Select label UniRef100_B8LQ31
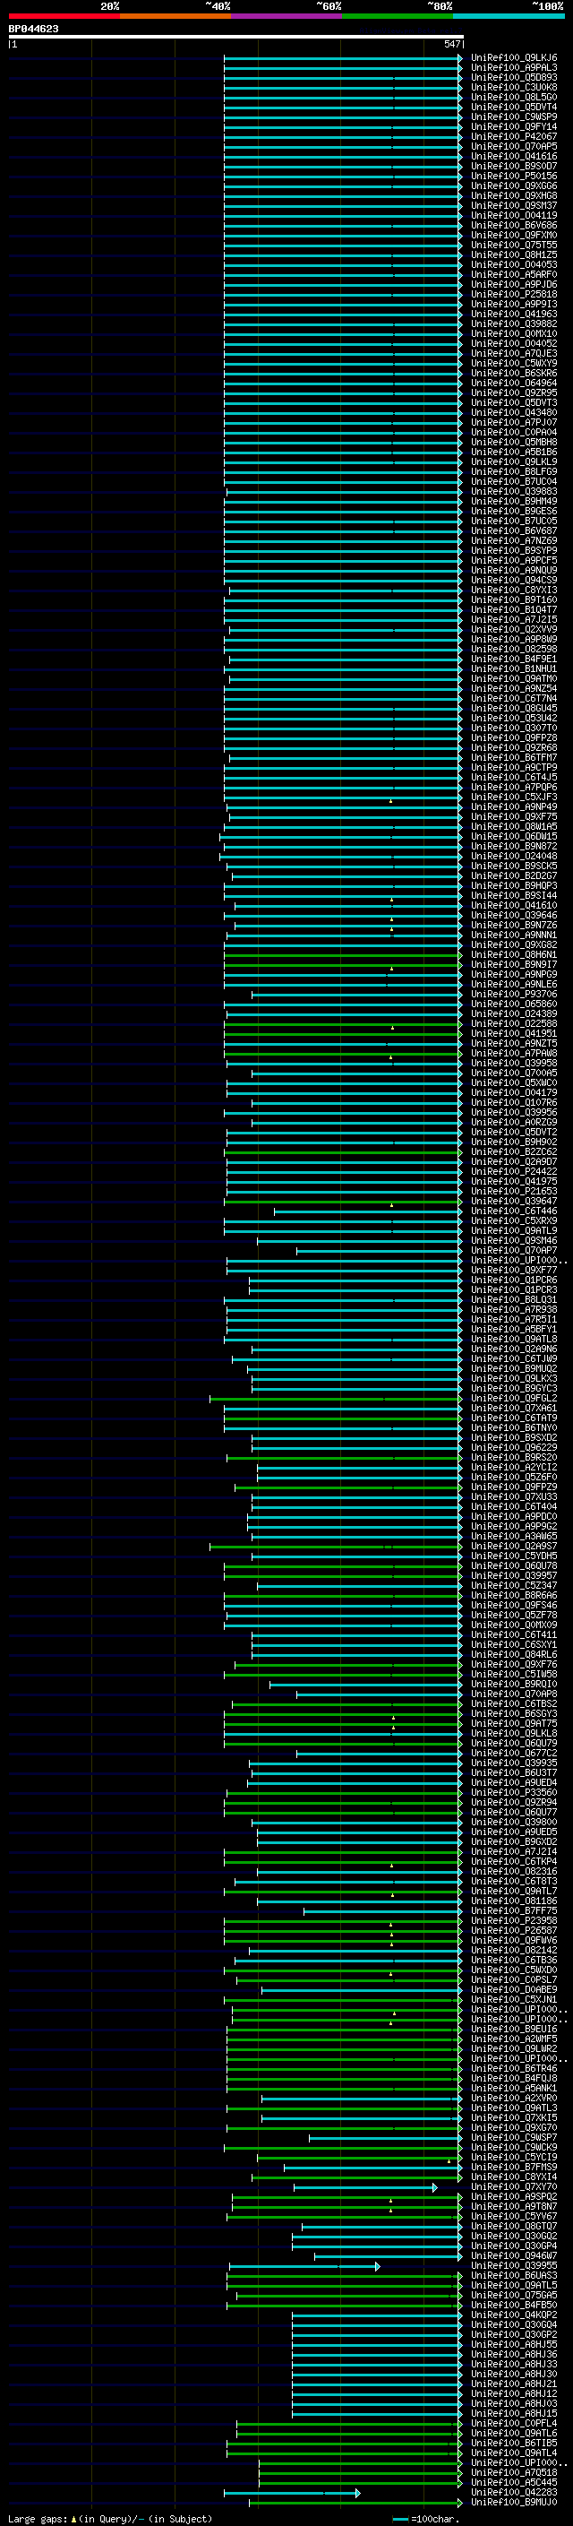The image size is (573, 2526). click(513, 1299)
